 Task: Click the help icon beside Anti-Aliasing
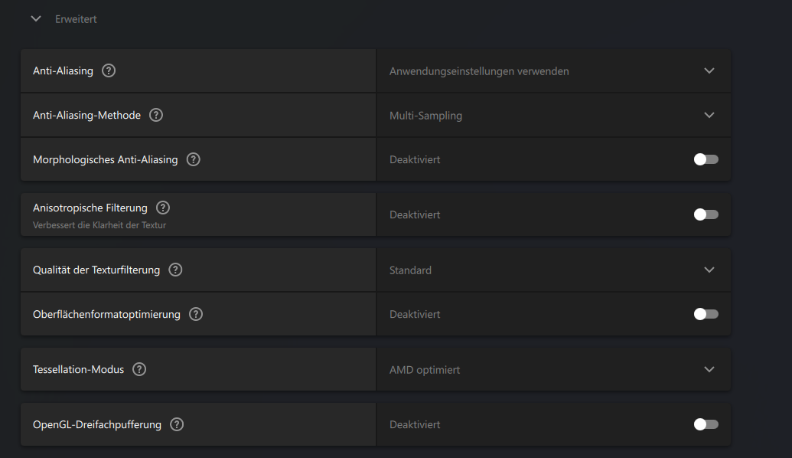(109, 70)
